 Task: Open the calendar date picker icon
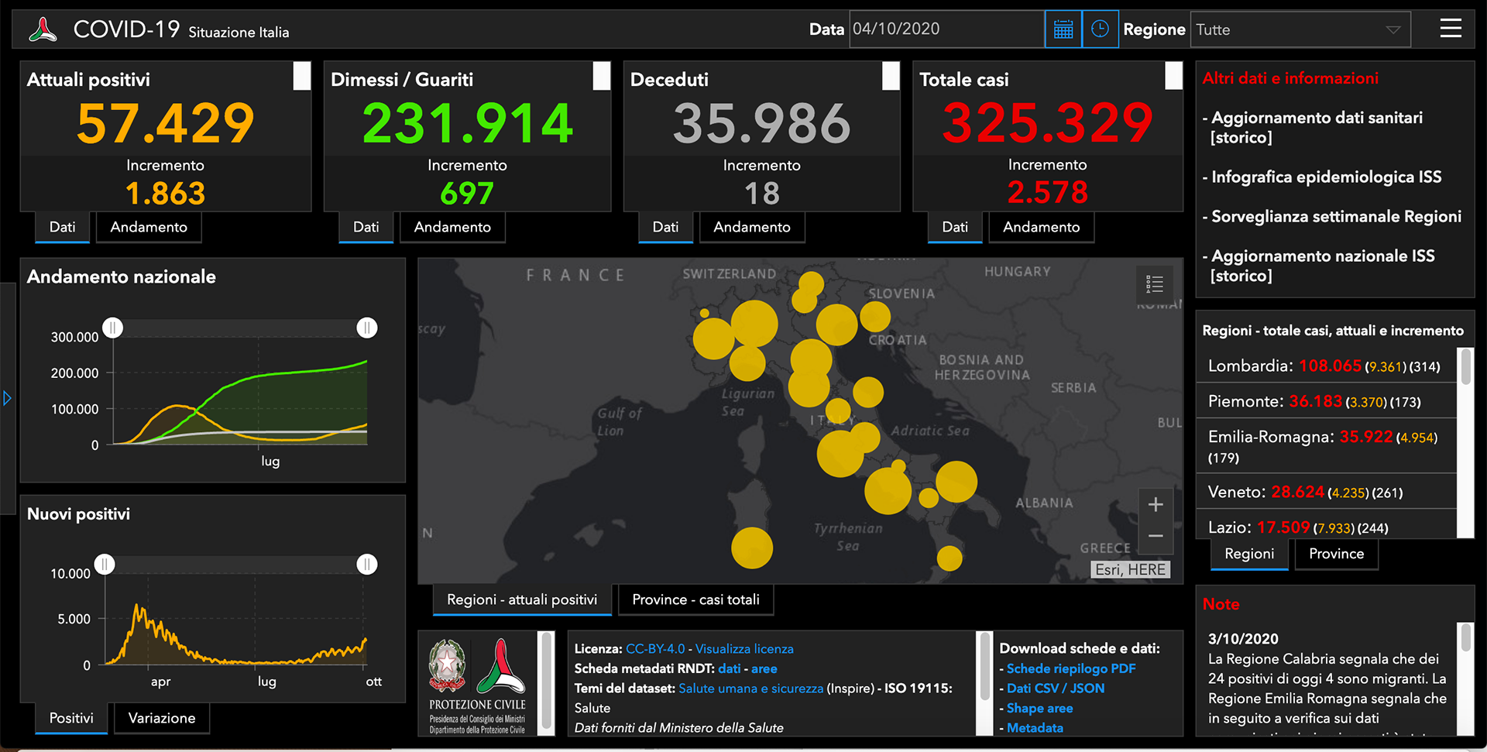pyautogui.click(x=1063, y=29)
